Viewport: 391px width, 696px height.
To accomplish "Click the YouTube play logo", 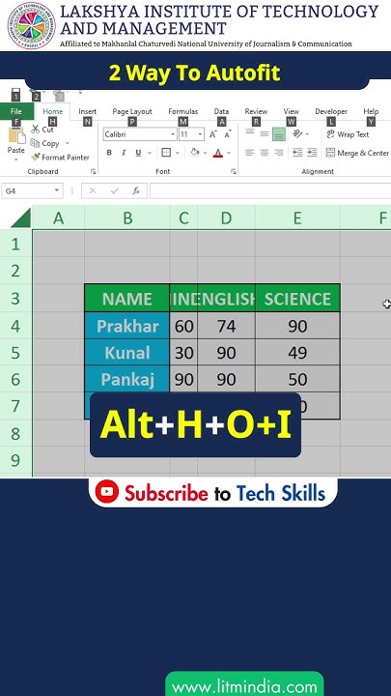I will (x=107, y=491).
